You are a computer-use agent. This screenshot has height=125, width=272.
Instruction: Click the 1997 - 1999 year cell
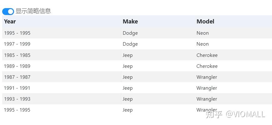pos(17,44)
